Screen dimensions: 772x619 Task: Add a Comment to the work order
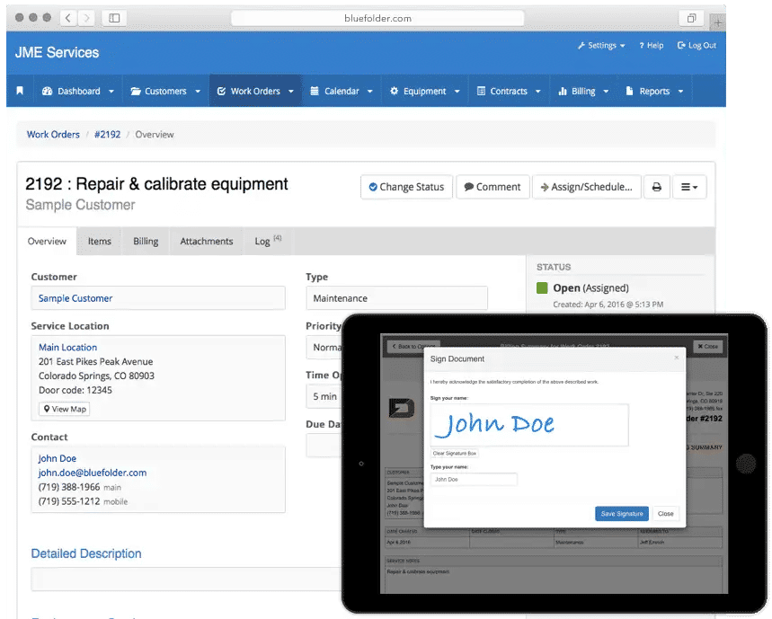click(x=492, y=187)
